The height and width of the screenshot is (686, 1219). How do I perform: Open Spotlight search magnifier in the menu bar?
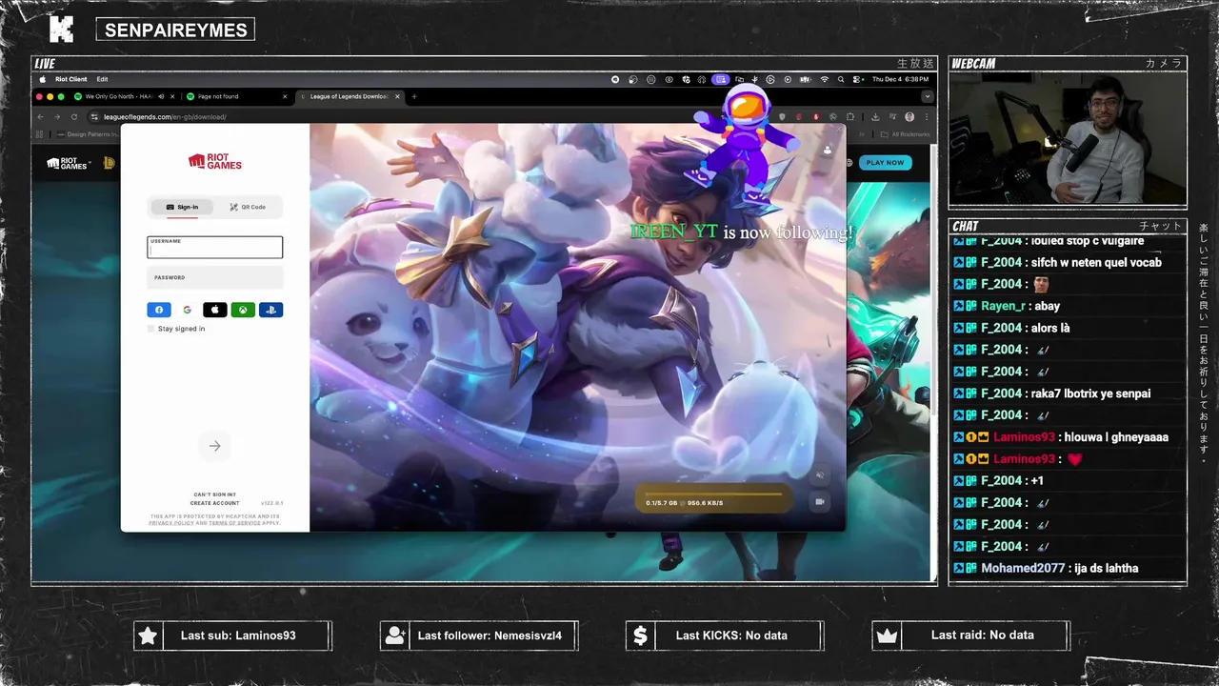(x=841, y=79)
